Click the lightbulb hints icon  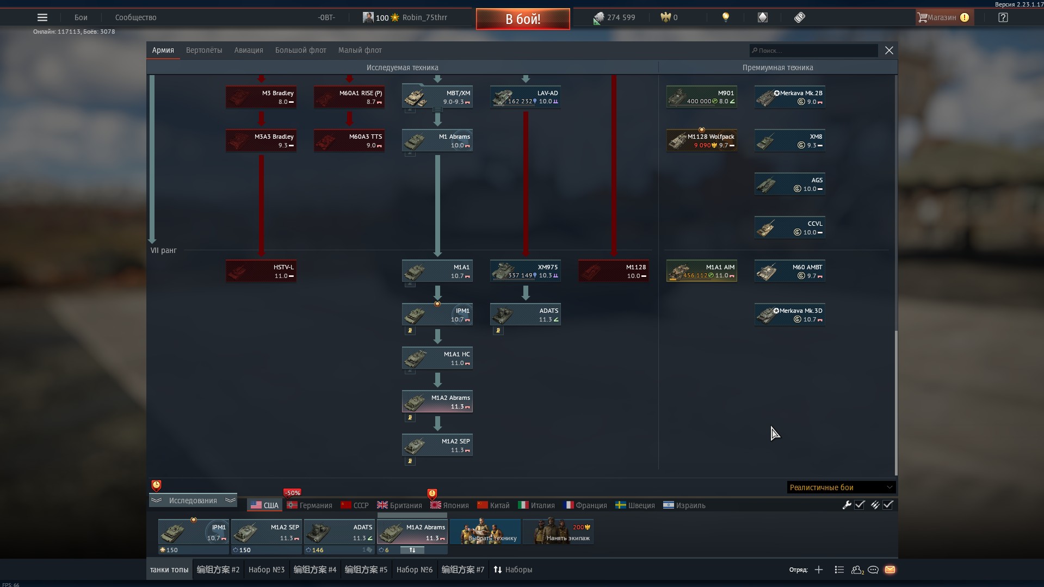(725, 17)
